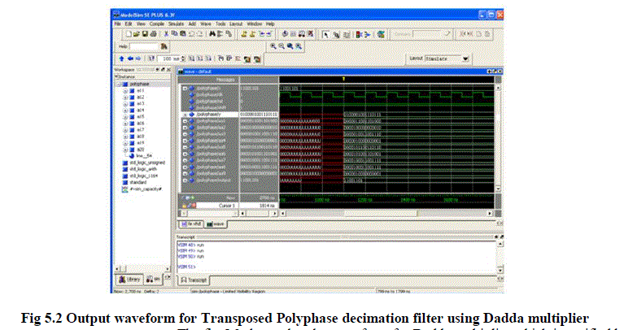
Task: Open the Layout dropdown showing Simulate
Action: coord(465,59)
